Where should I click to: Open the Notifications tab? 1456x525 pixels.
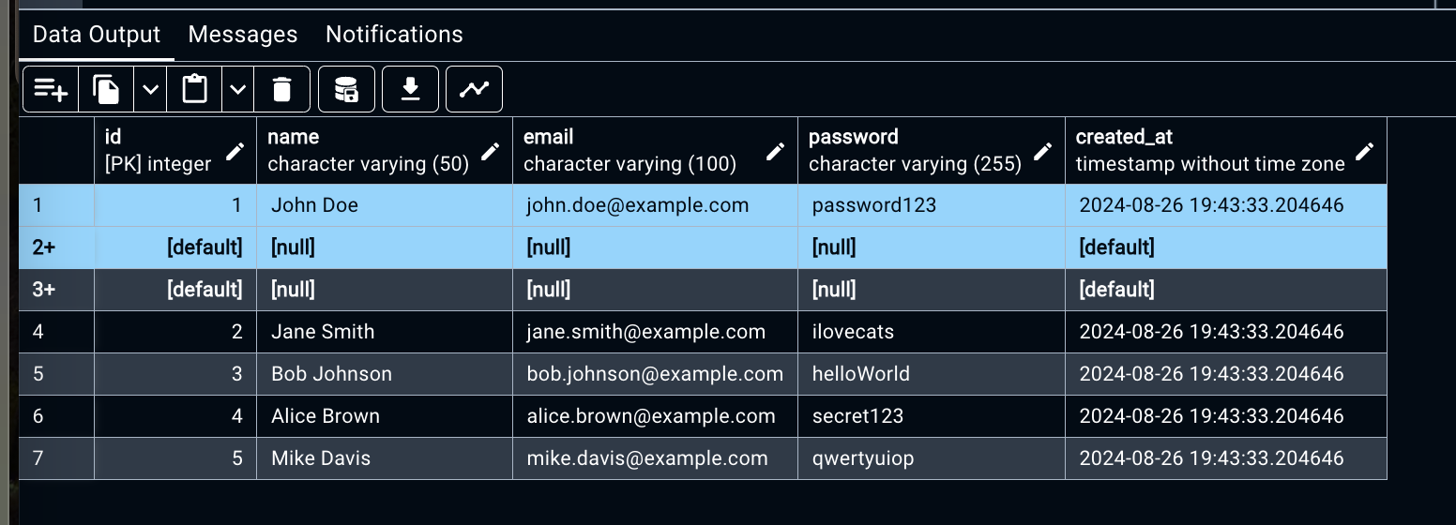[x=394, y=35]
